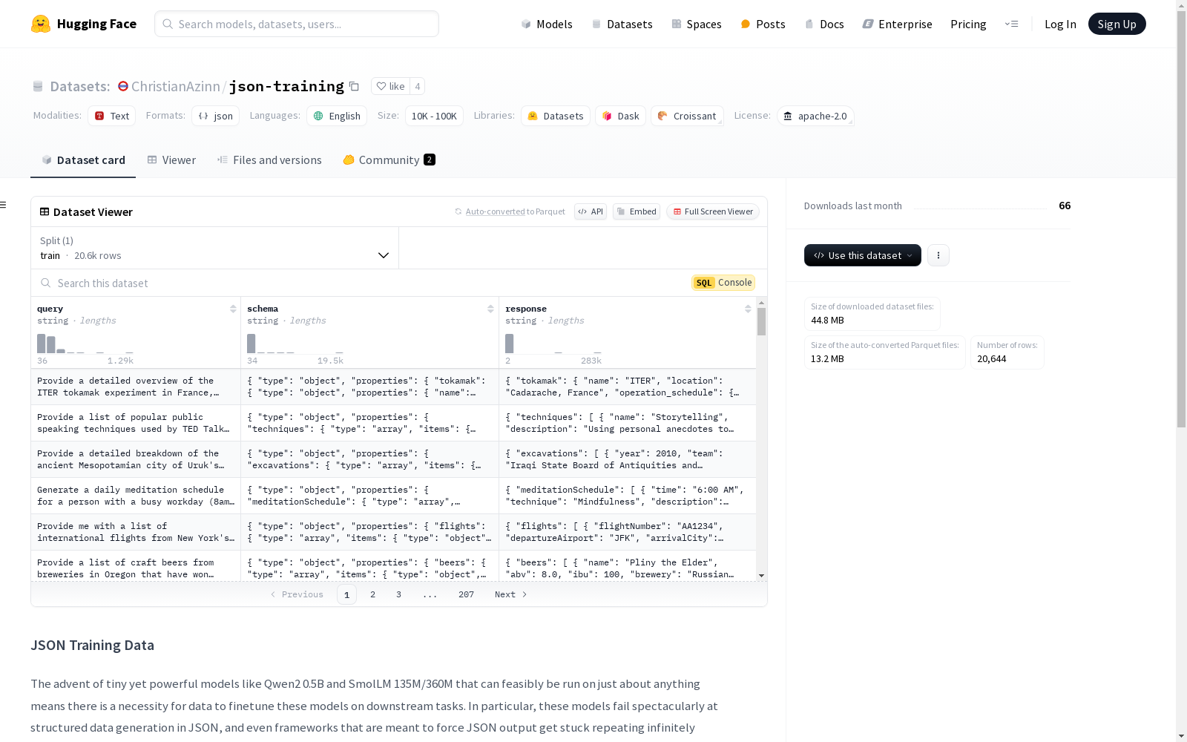Go to the Next page of rows
Image resolution: width=1187 pixels, height=742 pixels.
(x=510, y=594)
